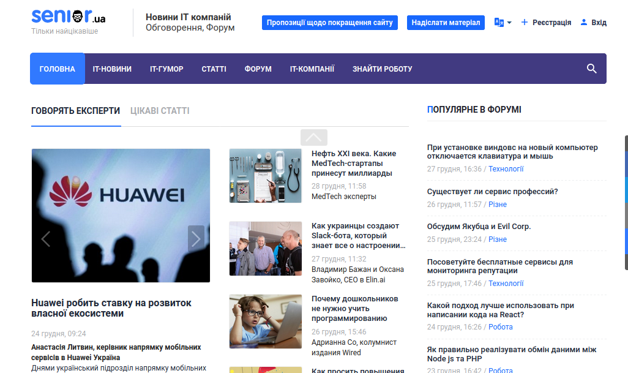Click the search magnifier icon in navbar
The width and height of the screenshot is (628, 373).
pos(591,69)
